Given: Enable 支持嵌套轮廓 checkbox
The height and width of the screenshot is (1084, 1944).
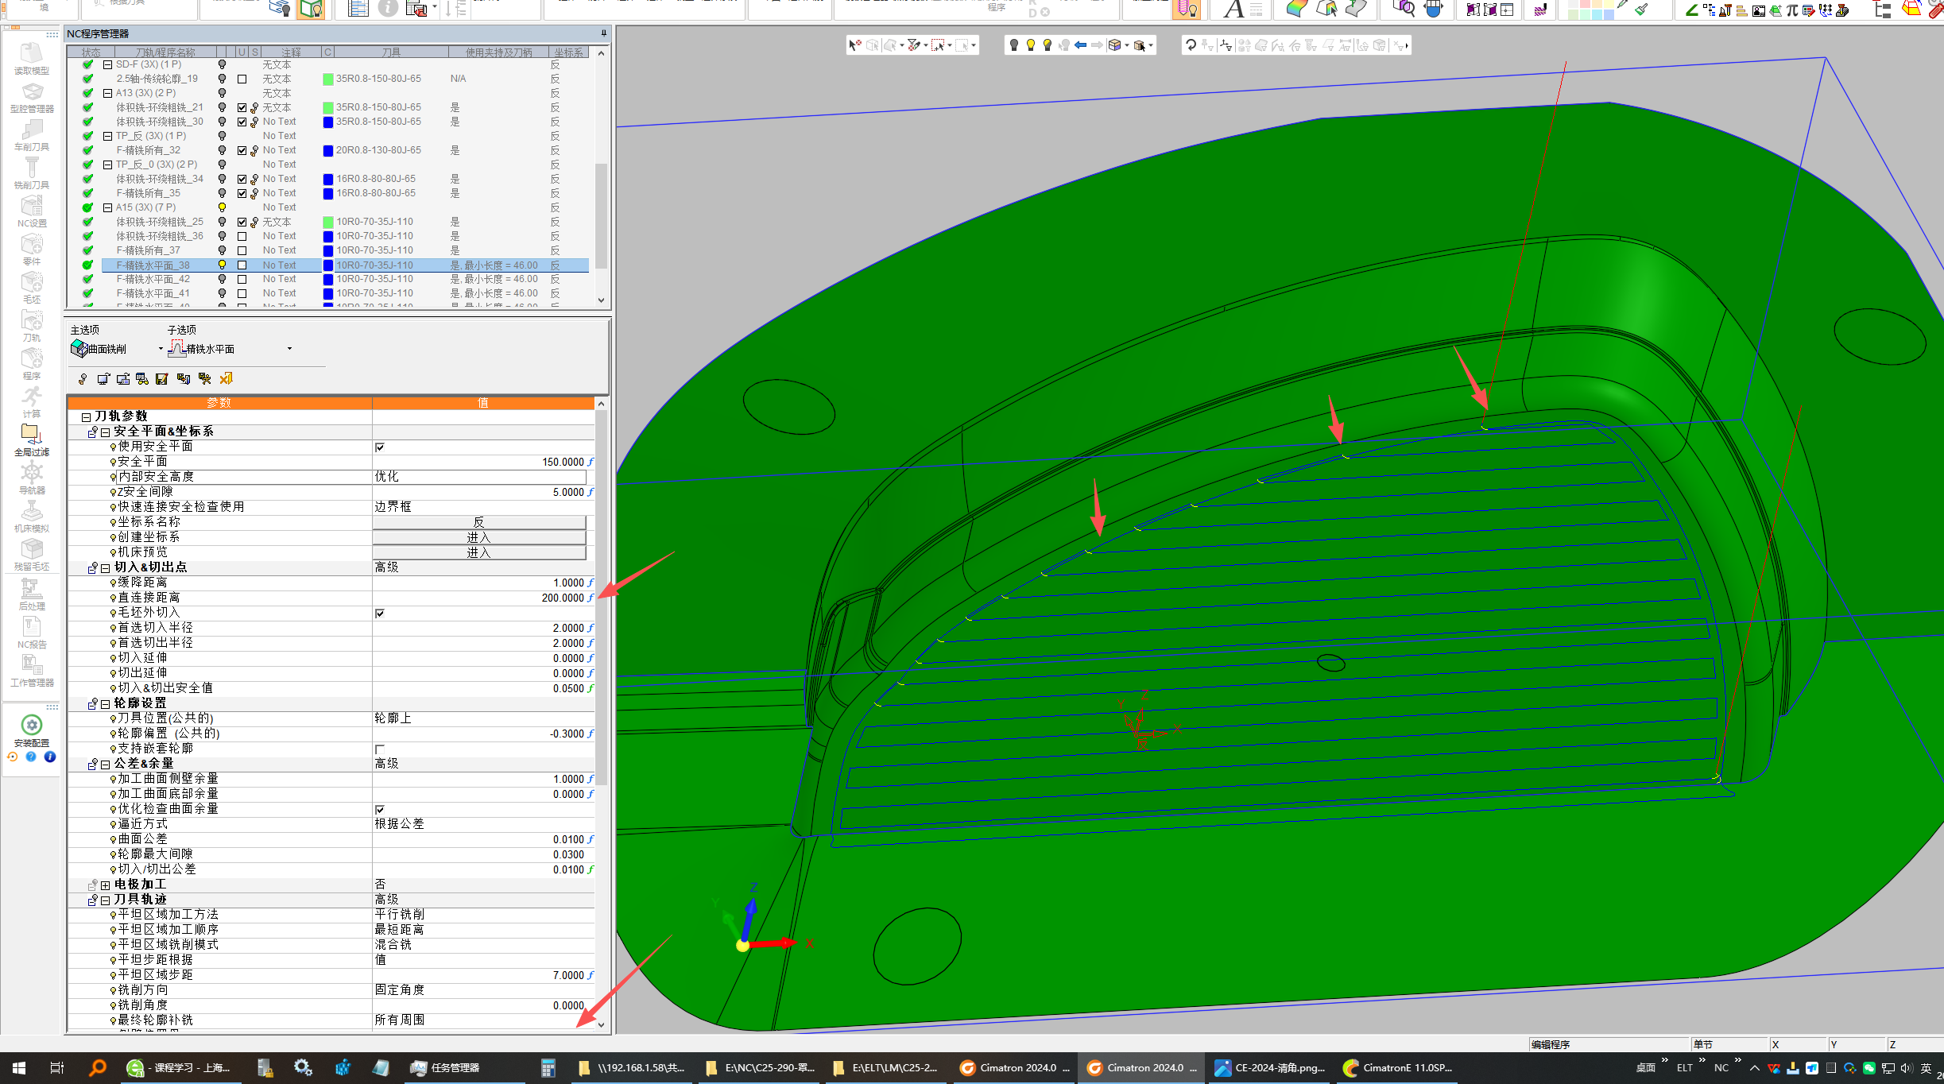Looking at the screenshot, I should 380,749.
